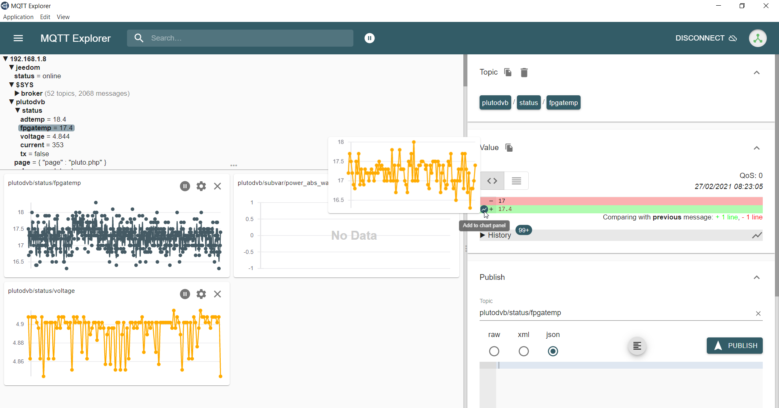Image resolution: width=779 pixels, height=408 pixels.
Task: Collapse the Publish panel
Action: click(x=756, y=277)
